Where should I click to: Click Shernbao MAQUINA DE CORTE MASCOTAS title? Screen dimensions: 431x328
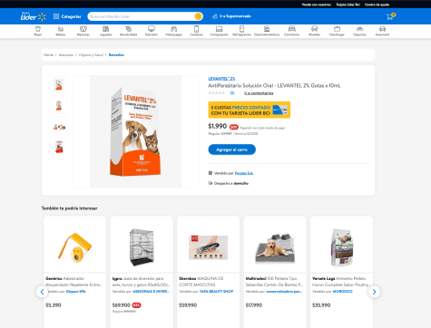tap(201, 282)
